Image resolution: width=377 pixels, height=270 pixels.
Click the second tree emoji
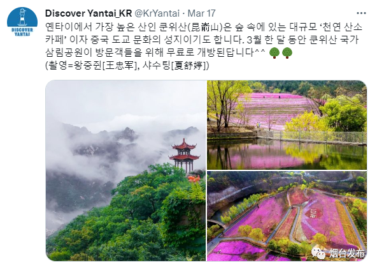(x=287, y=53)
